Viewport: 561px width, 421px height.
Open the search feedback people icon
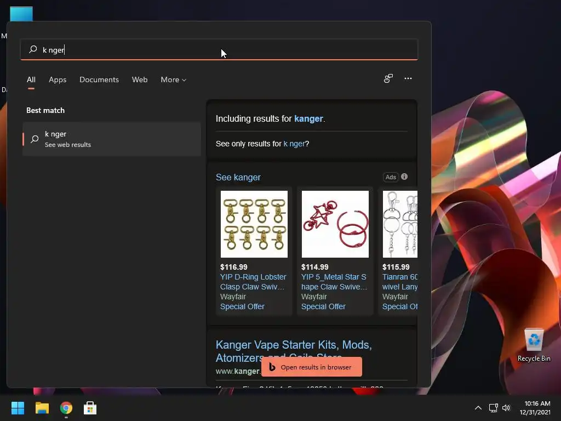388,78
